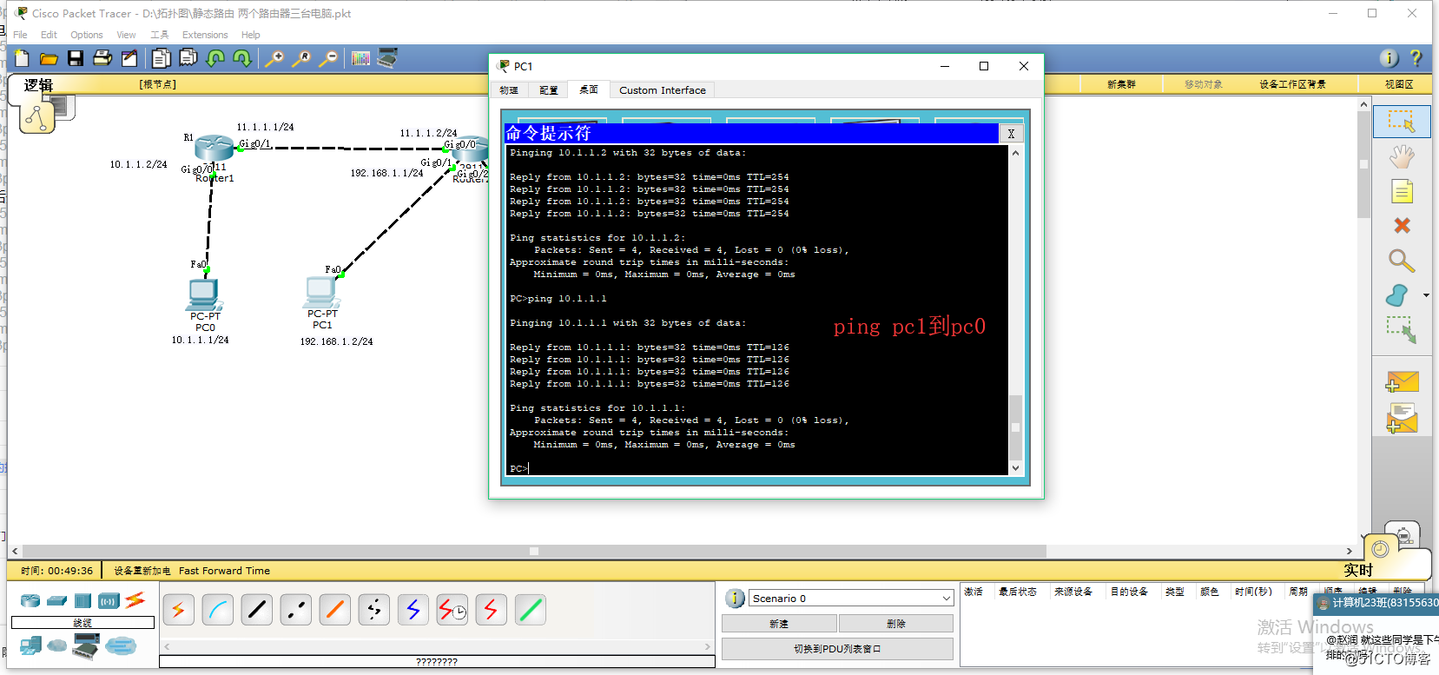Close the command prompt with X
The image size is (1439, 675).
click(x=1011, y=134)
